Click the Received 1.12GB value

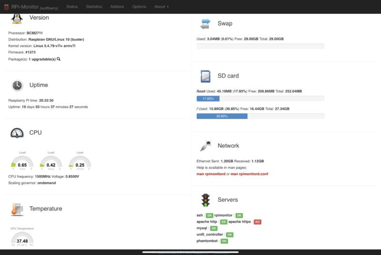(x=258, y=161)
